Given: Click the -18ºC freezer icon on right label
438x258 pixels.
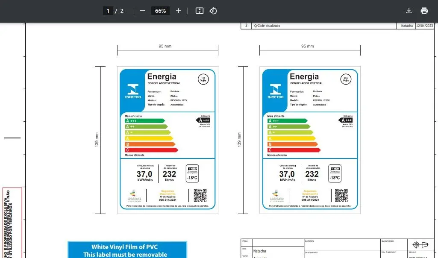Looking at the screenshot, I should [335, 173].
